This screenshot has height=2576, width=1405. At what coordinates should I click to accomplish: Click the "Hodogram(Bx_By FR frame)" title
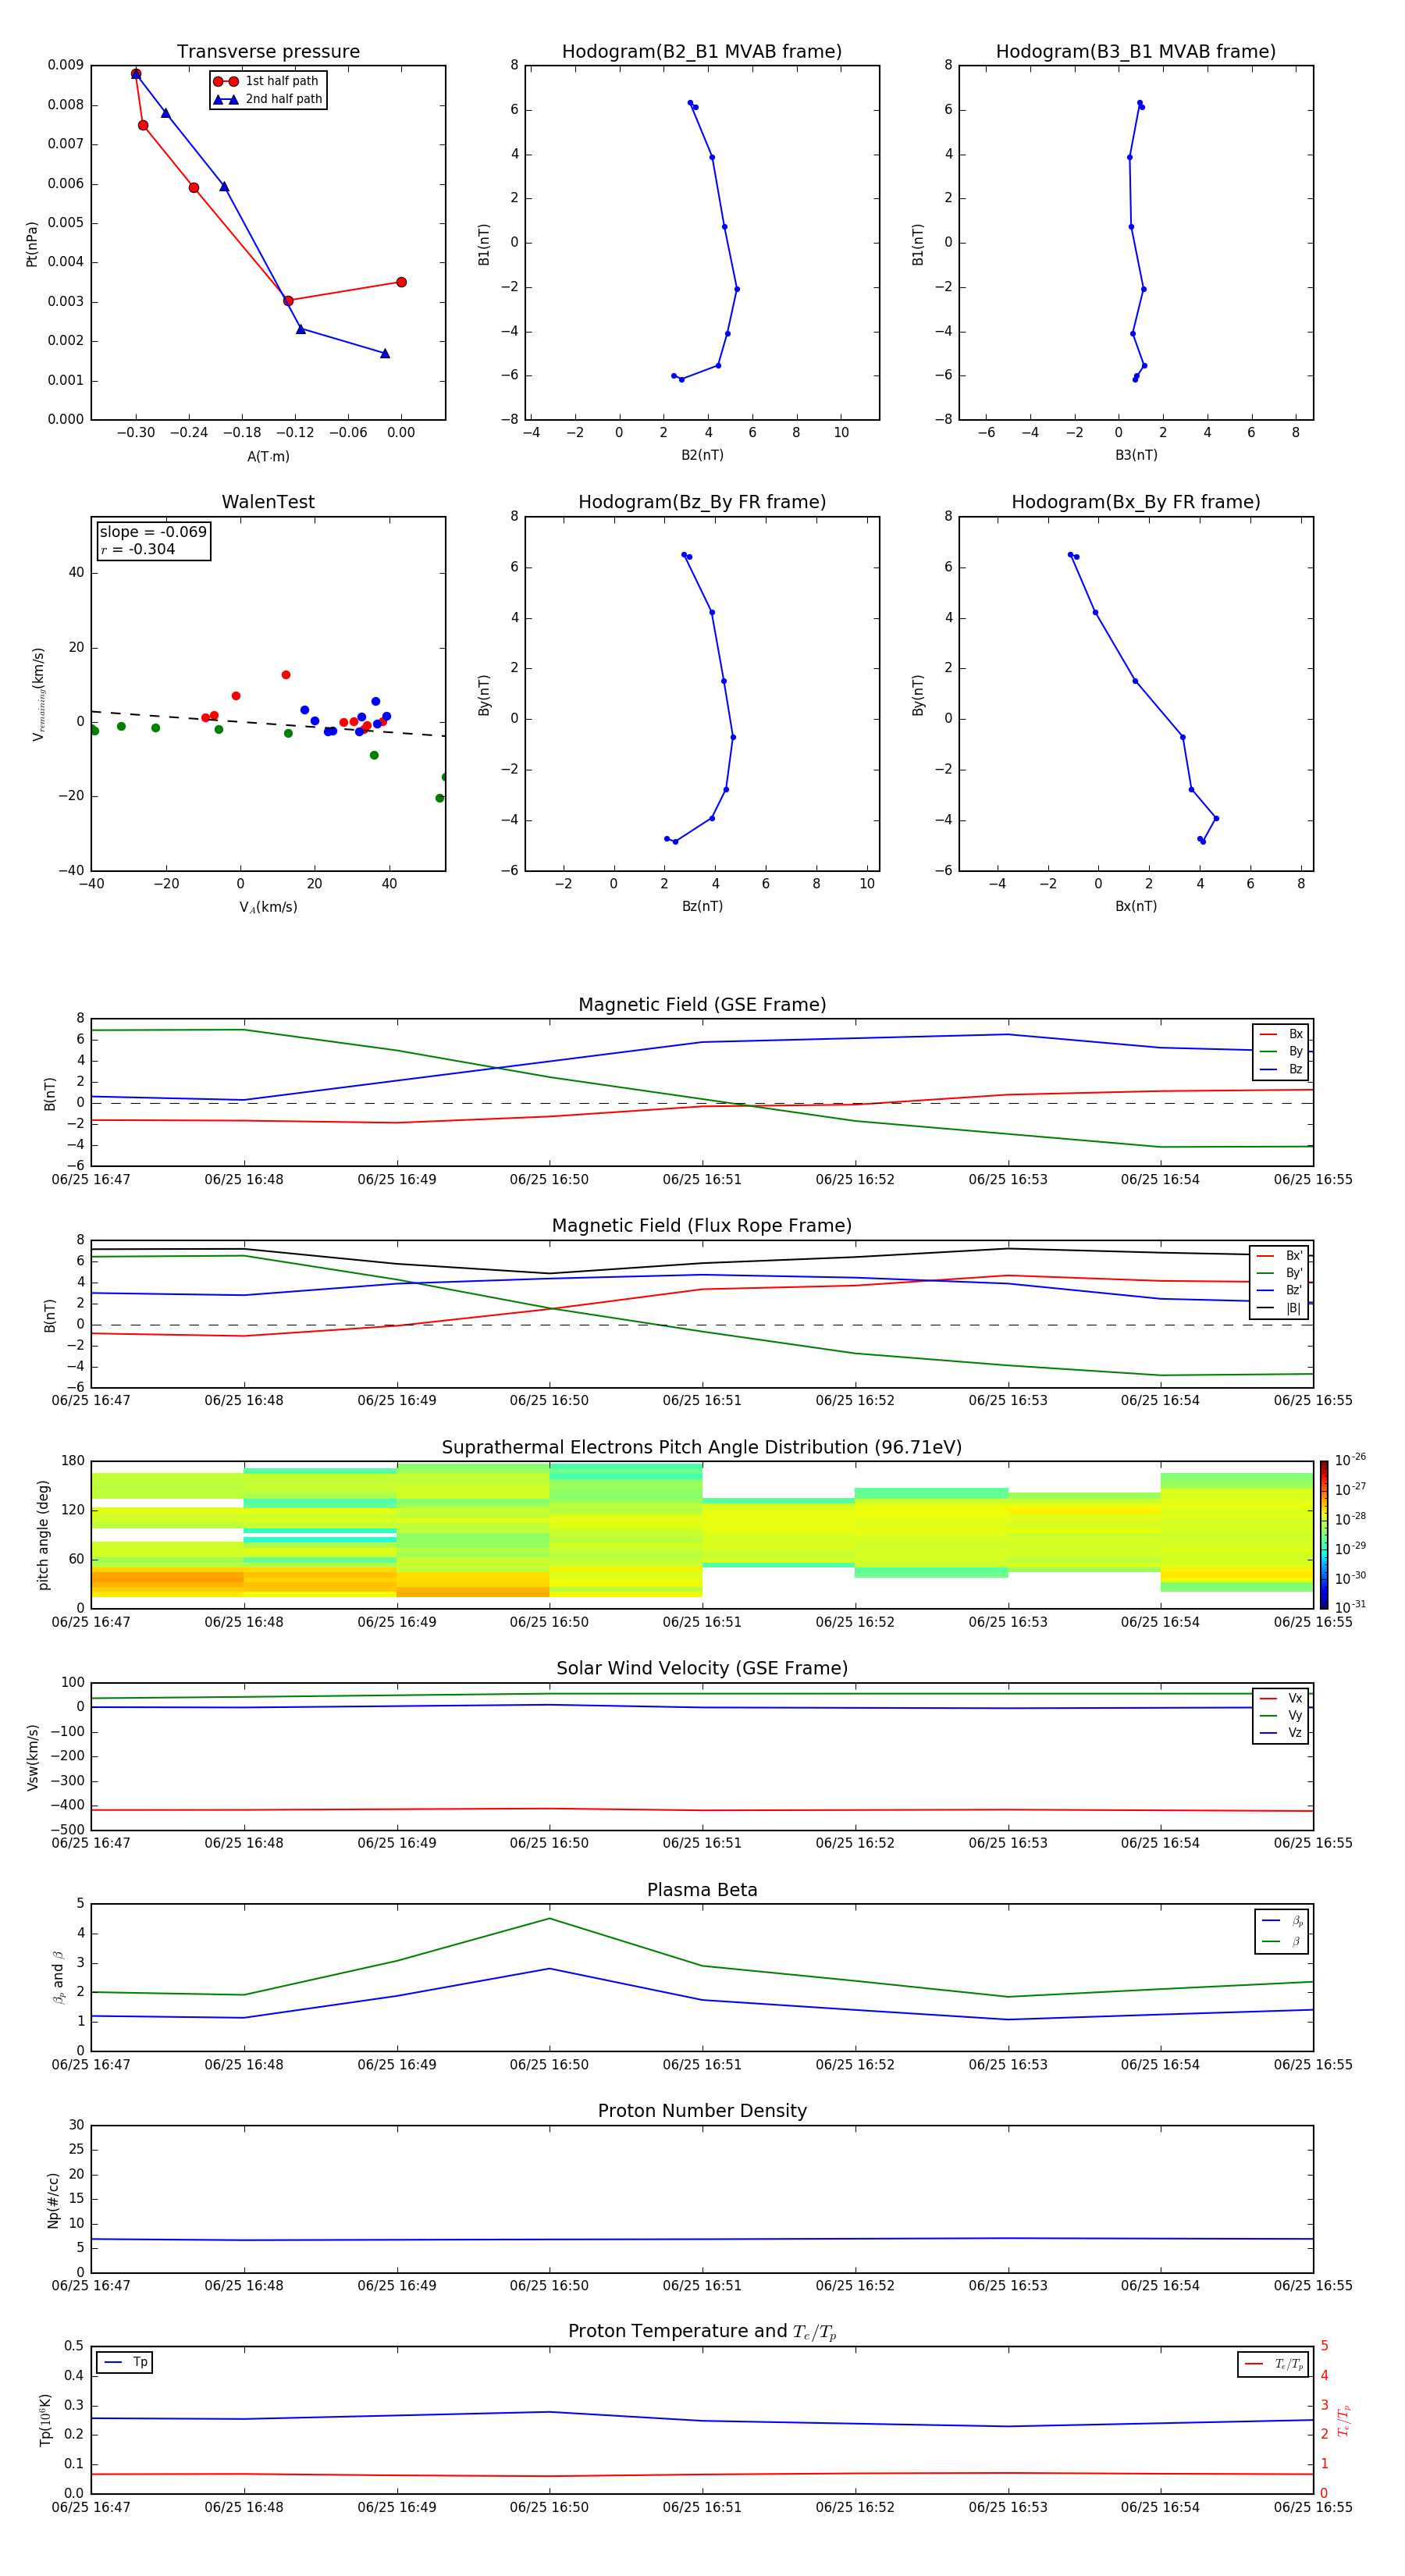(x=1136, y=502)
